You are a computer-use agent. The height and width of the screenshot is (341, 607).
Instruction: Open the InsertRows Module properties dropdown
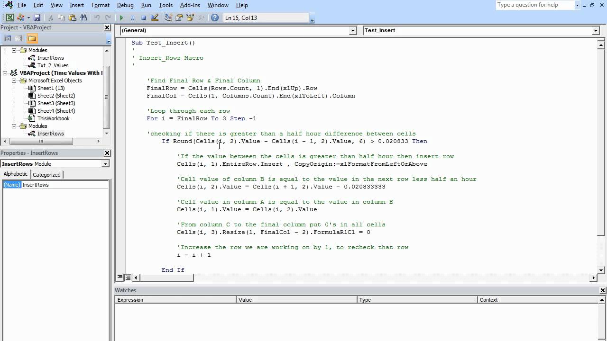coord(105,164)
